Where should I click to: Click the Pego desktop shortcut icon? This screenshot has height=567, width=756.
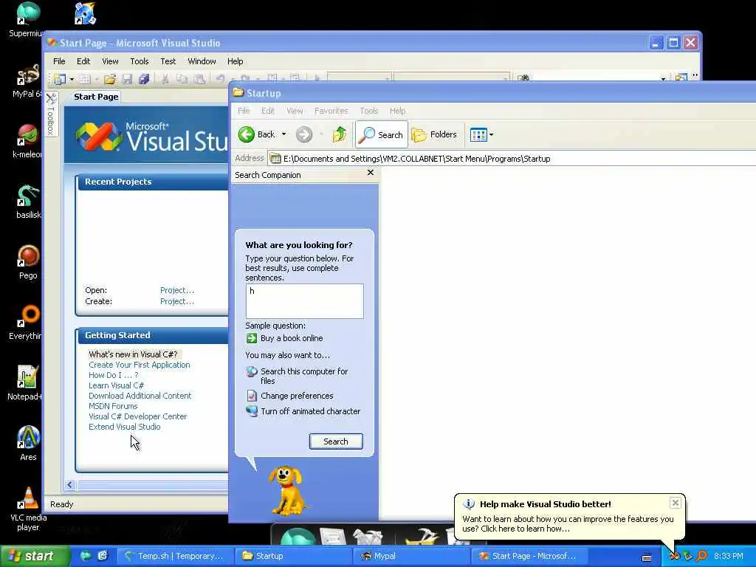coord(28,256)
